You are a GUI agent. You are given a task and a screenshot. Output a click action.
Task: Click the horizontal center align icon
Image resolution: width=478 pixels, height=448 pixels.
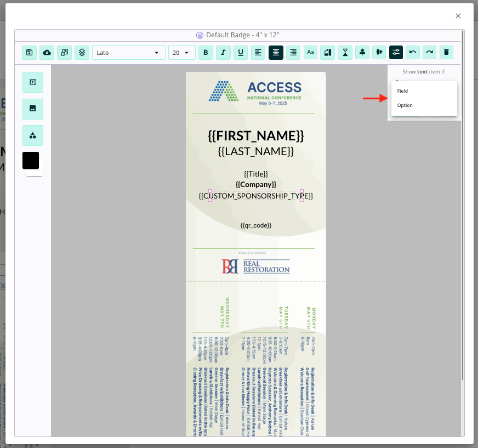[x=362, y=53]
